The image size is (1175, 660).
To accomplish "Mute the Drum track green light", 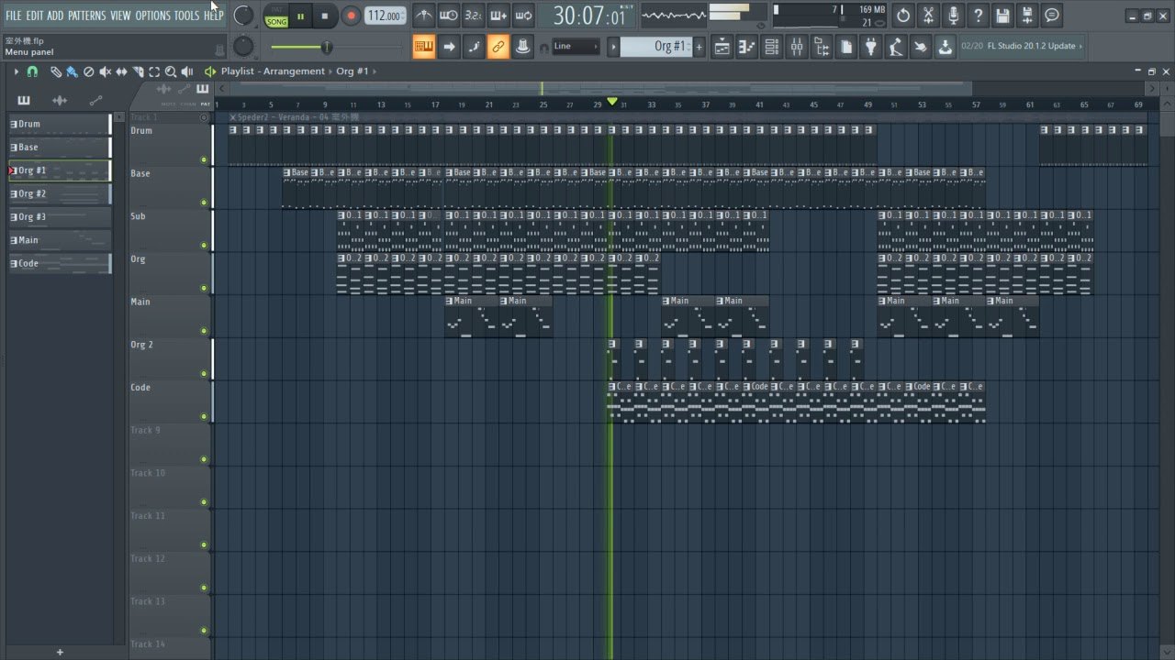I will (x=204, y=160).
